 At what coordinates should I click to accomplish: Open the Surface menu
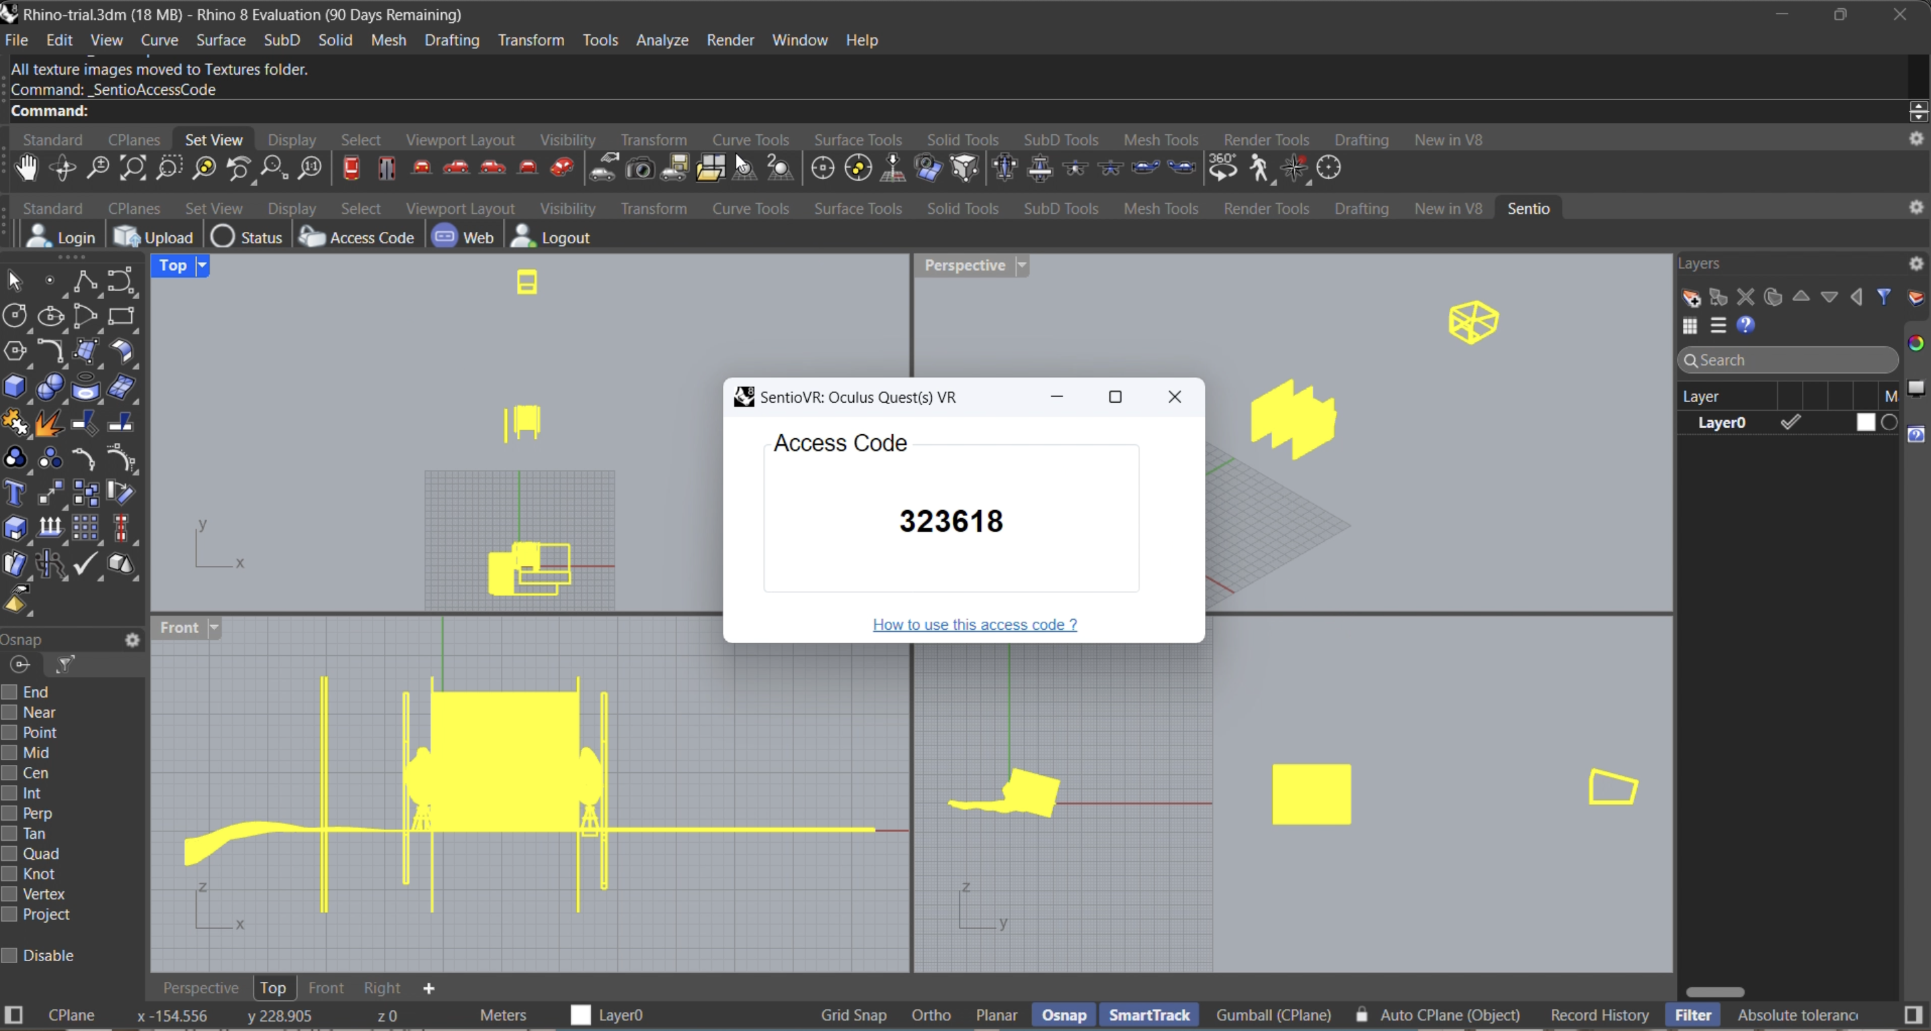pyautogui.click(x=221, y=40)
